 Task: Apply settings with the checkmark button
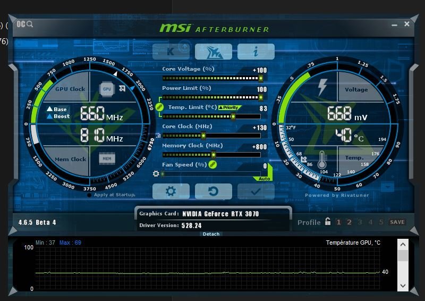256,191
